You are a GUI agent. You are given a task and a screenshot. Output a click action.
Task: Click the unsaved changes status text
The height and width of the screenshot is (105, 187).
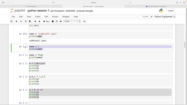pos(85,11)
